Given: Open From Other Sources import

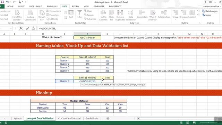Looking at the screenshot, I should 17,15.
